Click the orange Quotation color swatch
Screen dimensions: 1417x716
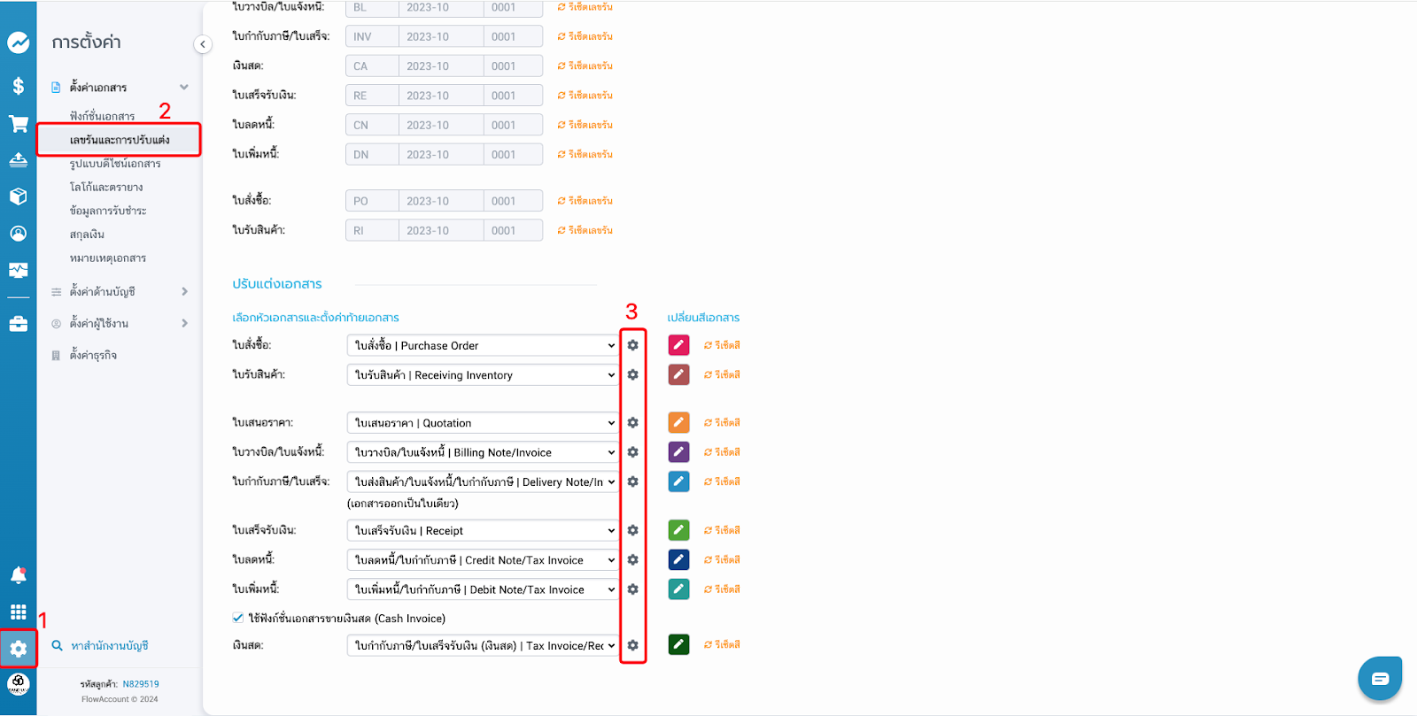pos(678,423)
